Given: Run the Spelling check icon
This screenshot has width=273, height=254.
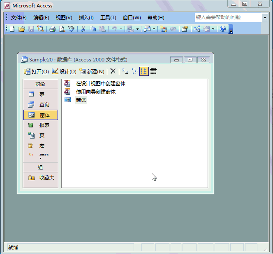Looking at the screenshot, I should [72, 29].
